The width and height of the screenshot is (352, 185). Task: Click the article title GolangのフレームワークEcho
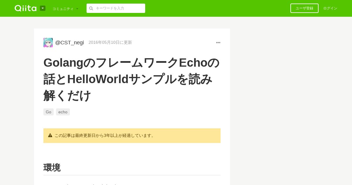click(x=131, y=79)
